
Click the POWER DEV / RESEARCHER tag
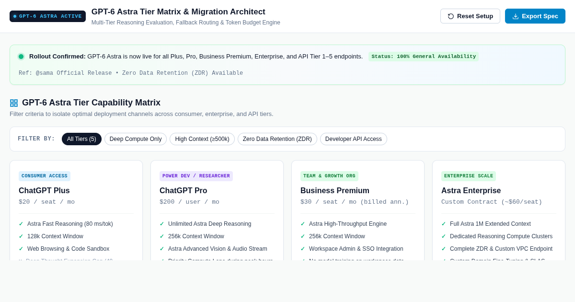pos(196,176)
